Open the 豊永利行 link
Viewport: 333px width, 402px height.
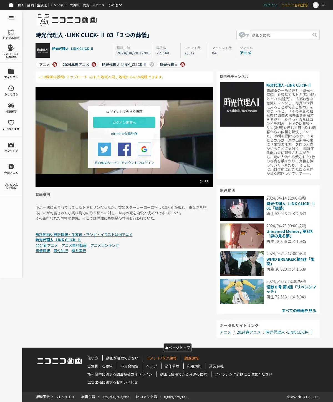(x=61, y=251)
